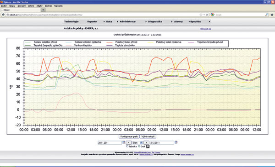Click the Konfigurace grafu button

click(x=129, y=136)
